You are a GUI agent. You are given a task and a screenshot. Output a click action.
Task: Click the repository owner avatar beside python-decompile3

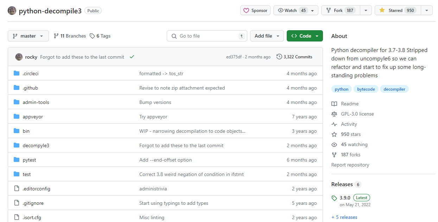(12, 11)
